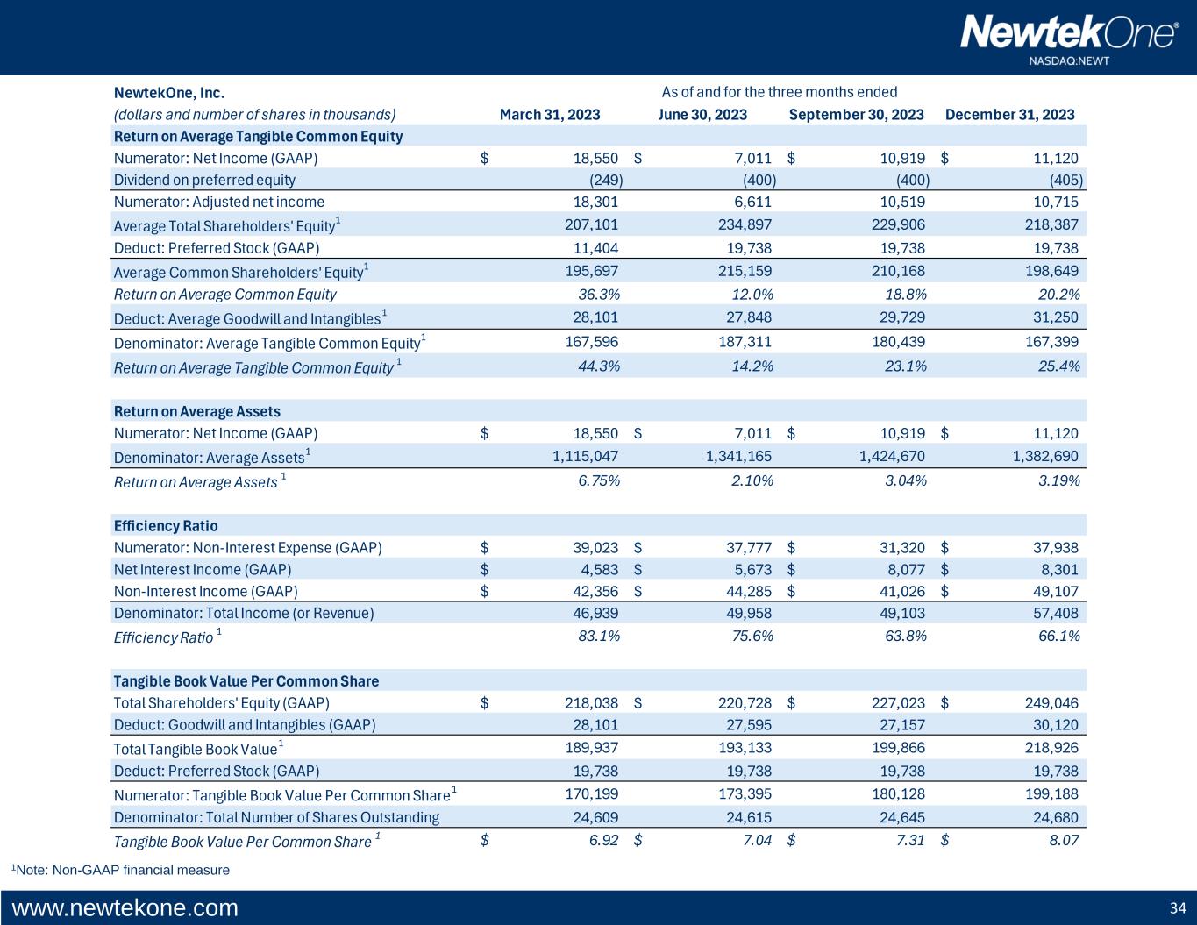Select the September 30, 2023 column header

856,115
